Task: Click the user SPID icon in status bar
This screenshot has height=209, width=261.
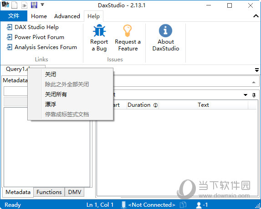Action: tap(199, 205)
